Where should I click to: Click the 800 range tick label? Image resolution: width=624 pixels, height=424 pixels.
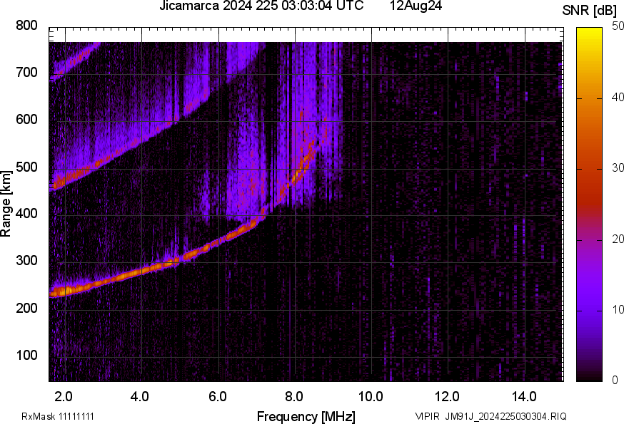click(26, 26)
